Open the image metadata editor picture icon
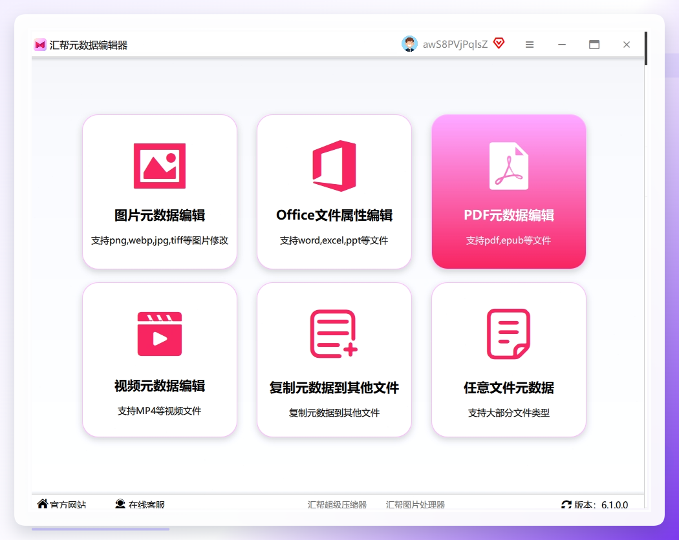The width and height of the screenshot is (679, 540). pos(159,166)
